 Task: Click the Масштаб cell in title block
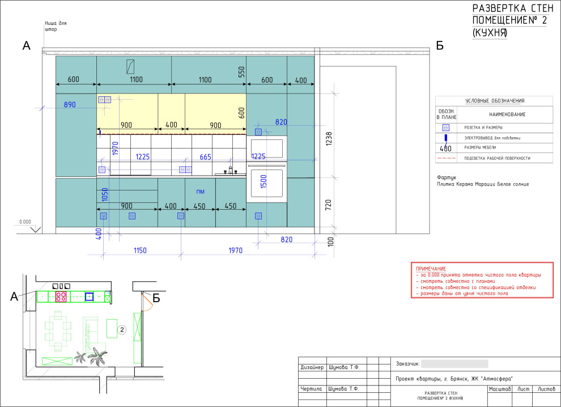click(499, 389)
